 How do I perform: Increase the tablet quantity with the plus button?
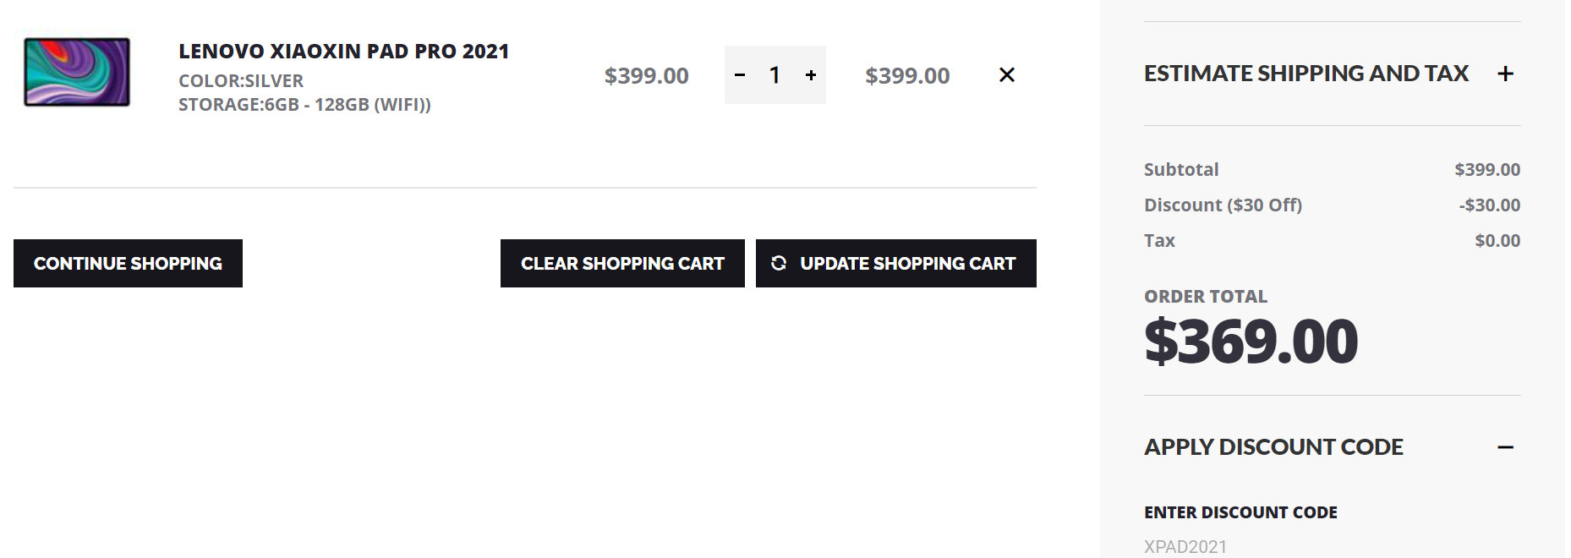click(x=811, y=75)
